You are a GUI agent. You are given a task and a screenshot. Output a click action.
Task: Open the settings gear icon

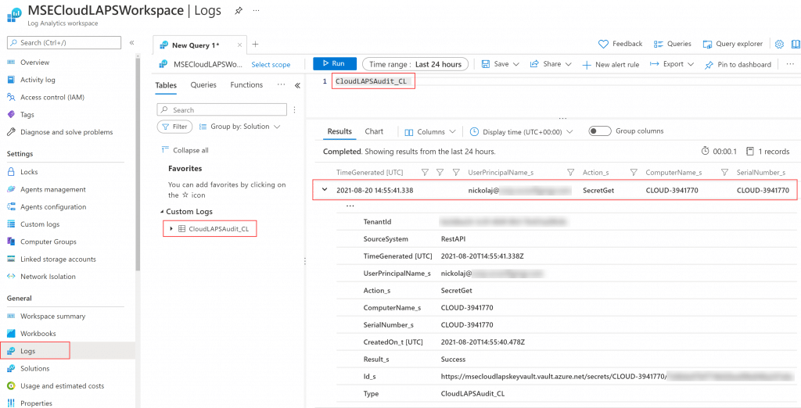(x=779, y=44)
